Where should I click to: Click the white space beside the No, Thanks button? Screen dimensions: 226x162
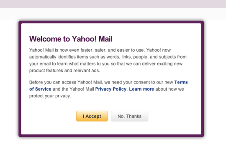coord(173,116)
